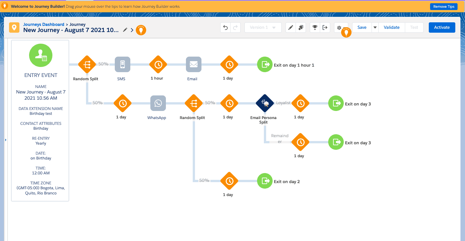Viewport: 465px width, 241px height.
Task: Click the Activate button
Action: coord(442,27)
